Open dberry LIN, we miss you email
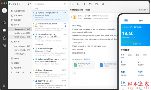Image resolution: width=151 pixels, height=90 pixels. click(x=50, y=73)
